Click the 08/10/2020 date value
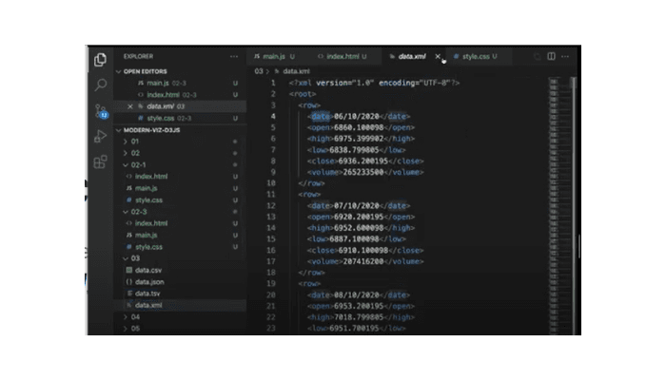The image size is (666, 380). click(357, 295)
